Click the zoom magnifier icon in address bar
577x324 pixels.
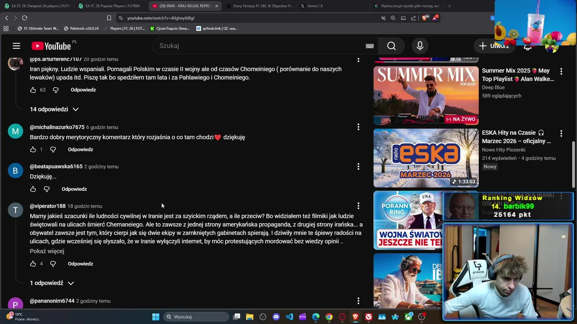coord(393,18)
